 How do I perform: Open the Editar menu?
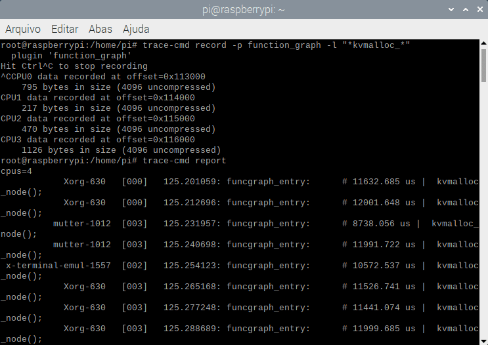pyautogui.click(x=64, y=29)
